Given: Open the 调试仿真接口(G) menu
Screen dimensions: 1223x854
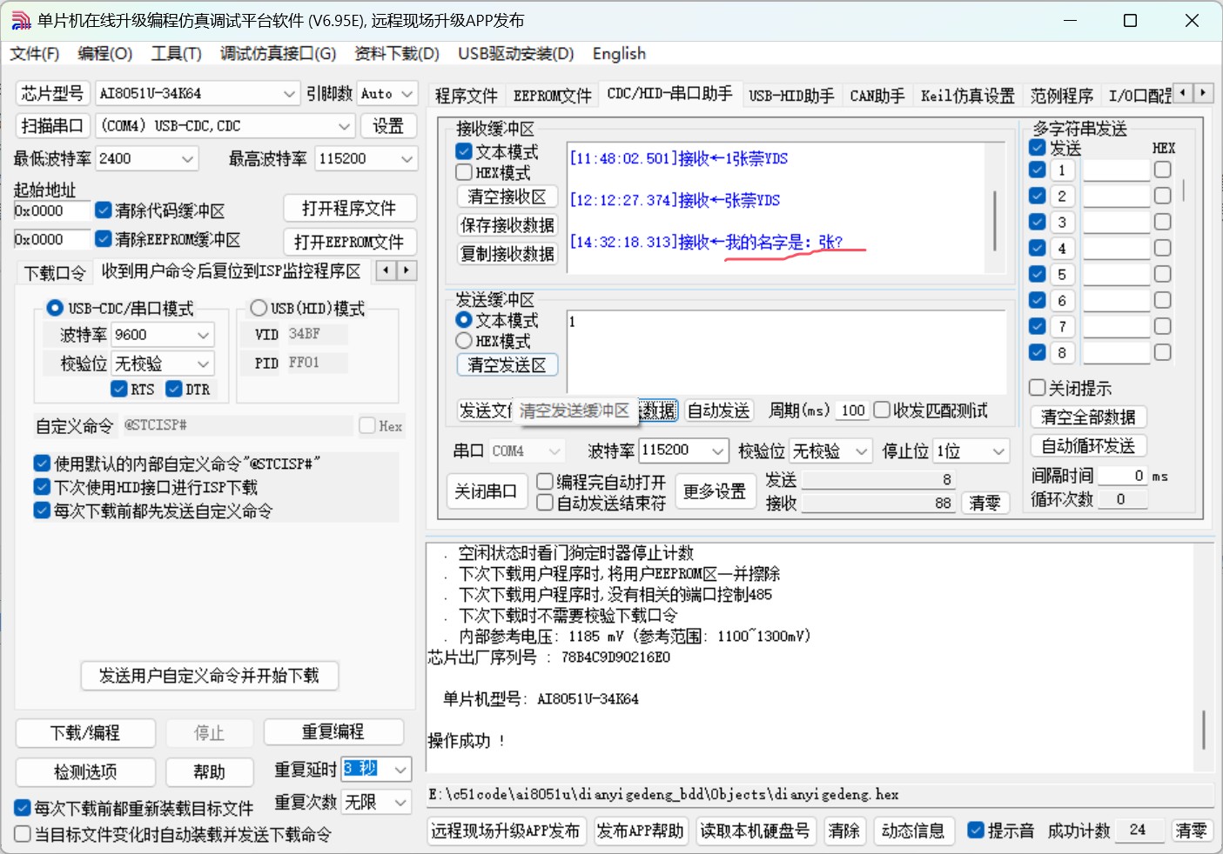Looking at the screenshot, I should [x=278, y=54].
